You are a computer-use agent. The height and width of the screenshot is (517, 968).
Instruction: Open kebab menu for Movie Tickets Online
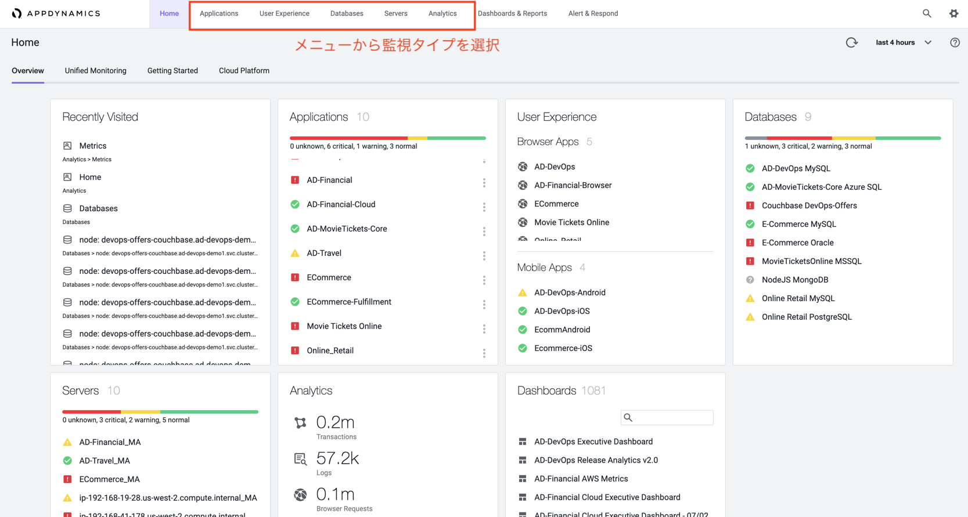484,329
